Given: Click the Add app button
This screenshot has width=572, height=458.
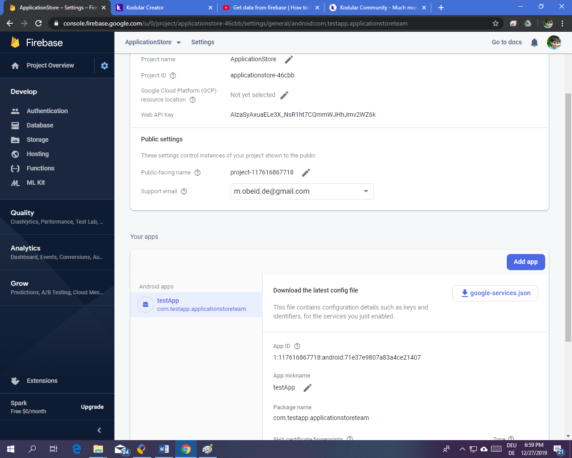Looking at the screenshot, I should (526, 262).
